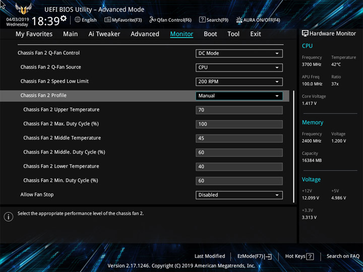This screenshot has height=272, width=363.
Task: Open the Boot tab
Action: click(x=210, y=34)
